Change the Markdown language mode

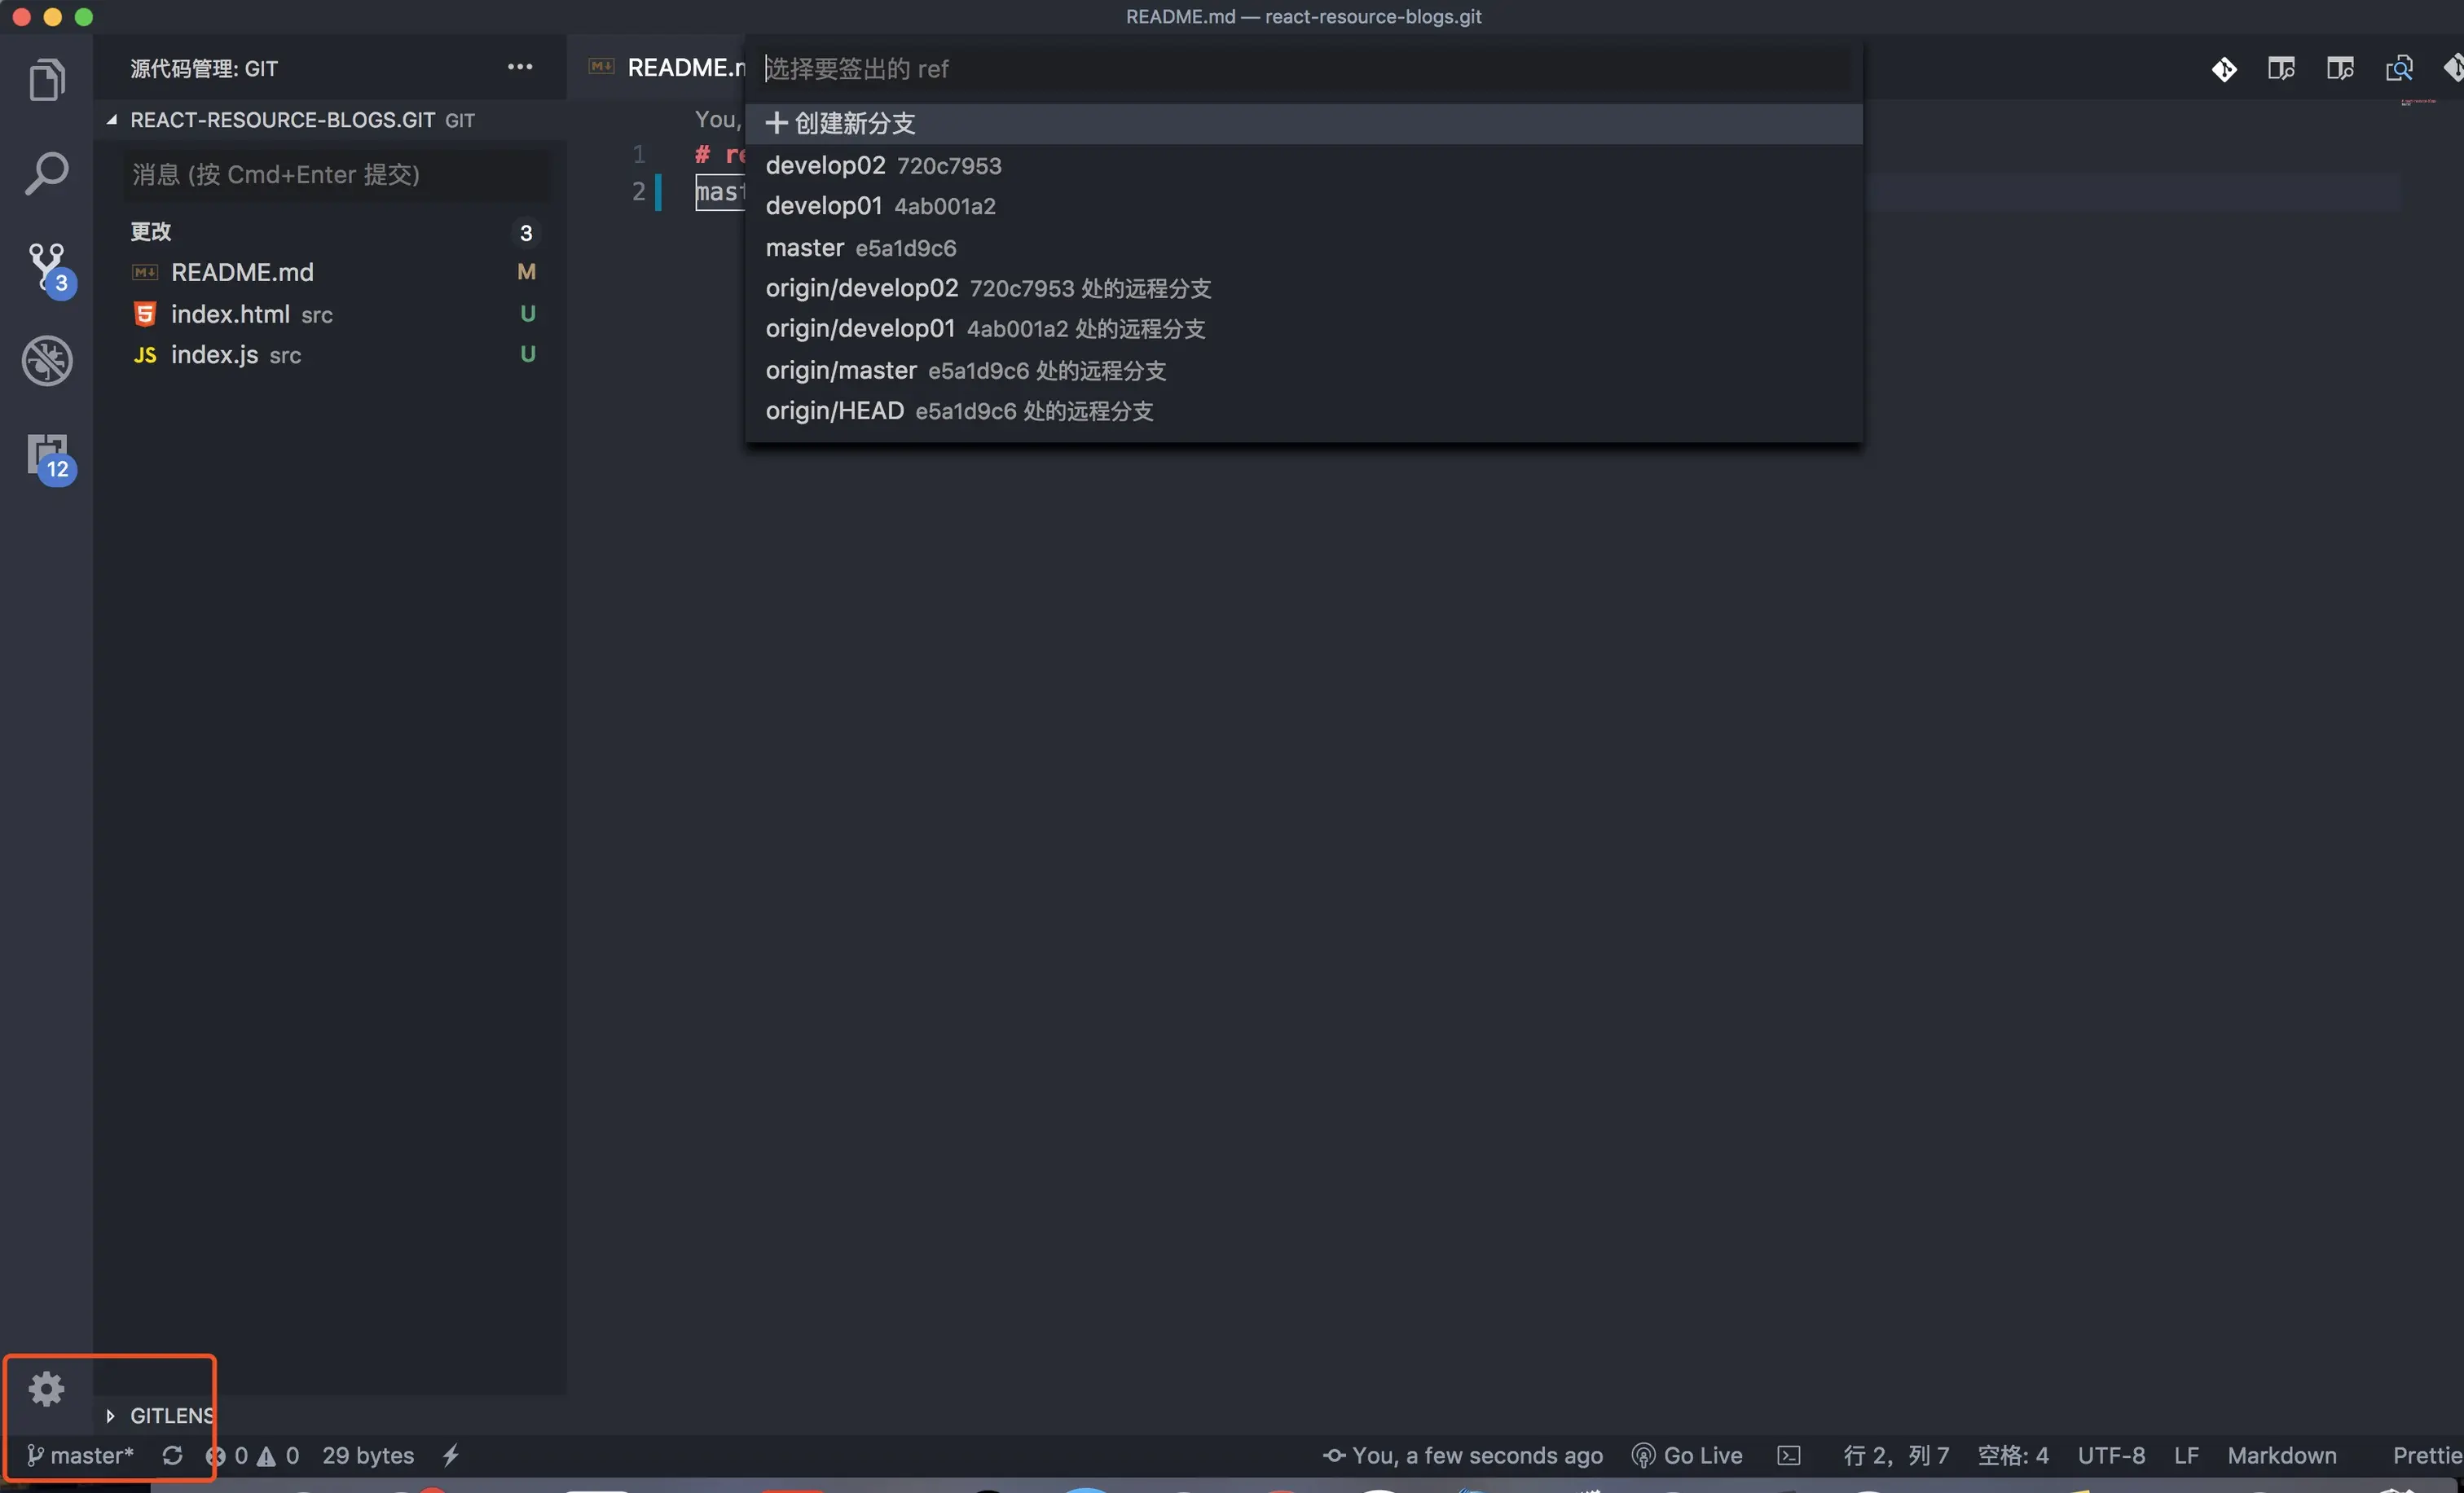(x=2281, y=1455)
